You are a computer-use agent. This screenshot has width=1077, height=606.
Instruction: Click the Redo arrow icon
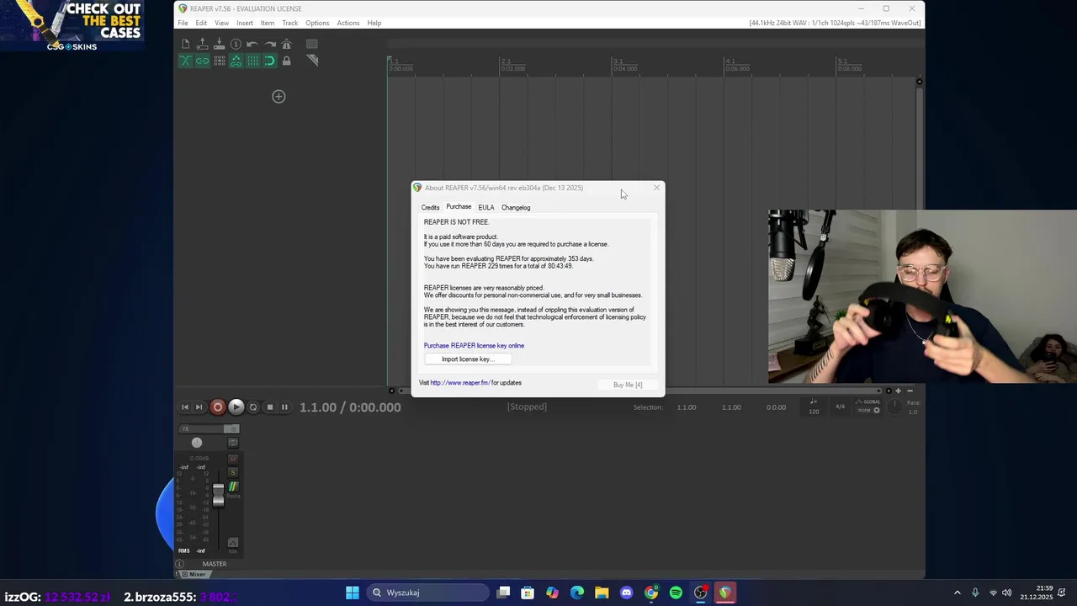coord(270,44)
